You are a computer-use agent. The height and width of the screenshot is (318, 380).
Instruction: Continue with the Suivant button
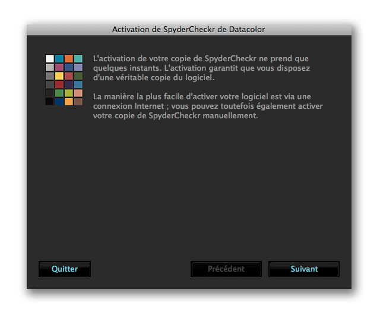(304, 269)
